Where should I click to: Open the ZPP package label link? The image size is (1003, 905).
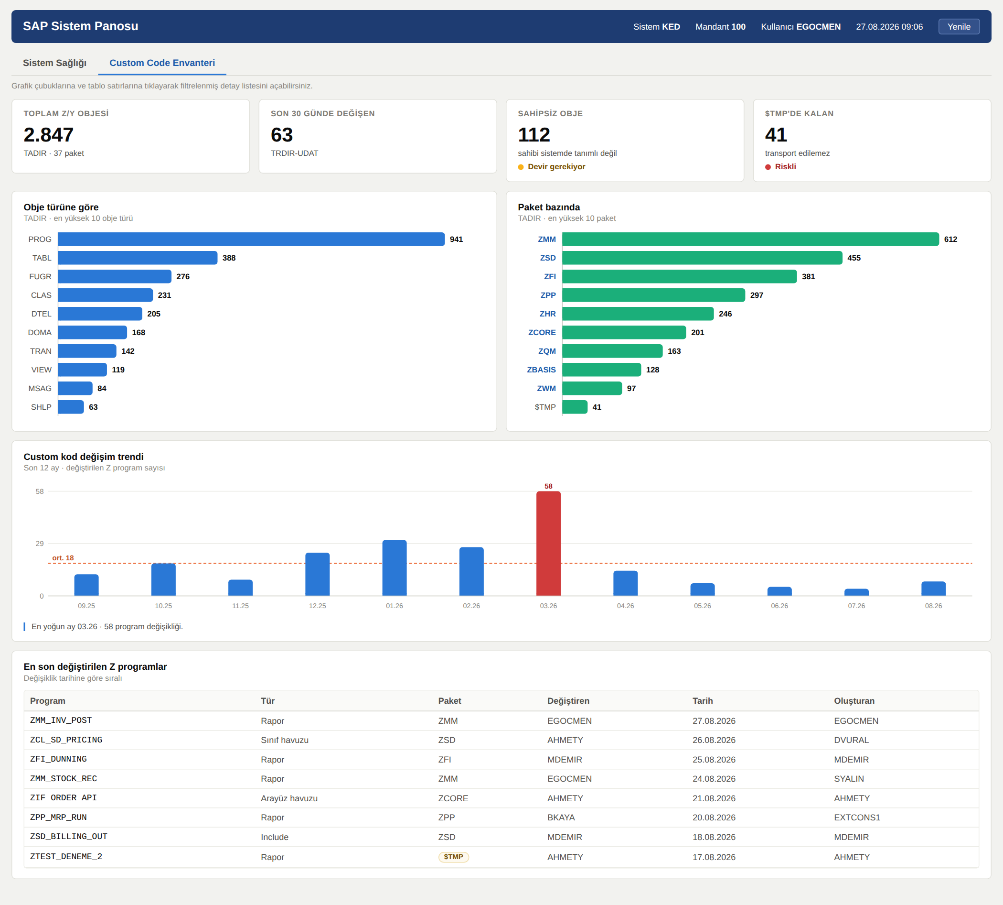coord(548,295)
